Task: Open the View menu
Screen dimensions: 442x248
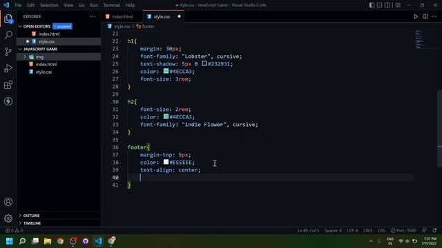Action: click(x=68, y=5)
